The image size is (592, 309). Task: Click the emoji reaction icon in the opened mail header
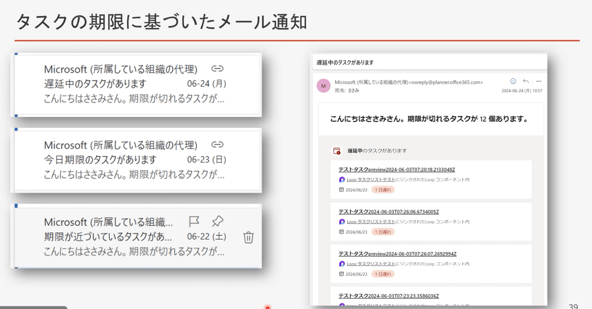tap(513, 81)
